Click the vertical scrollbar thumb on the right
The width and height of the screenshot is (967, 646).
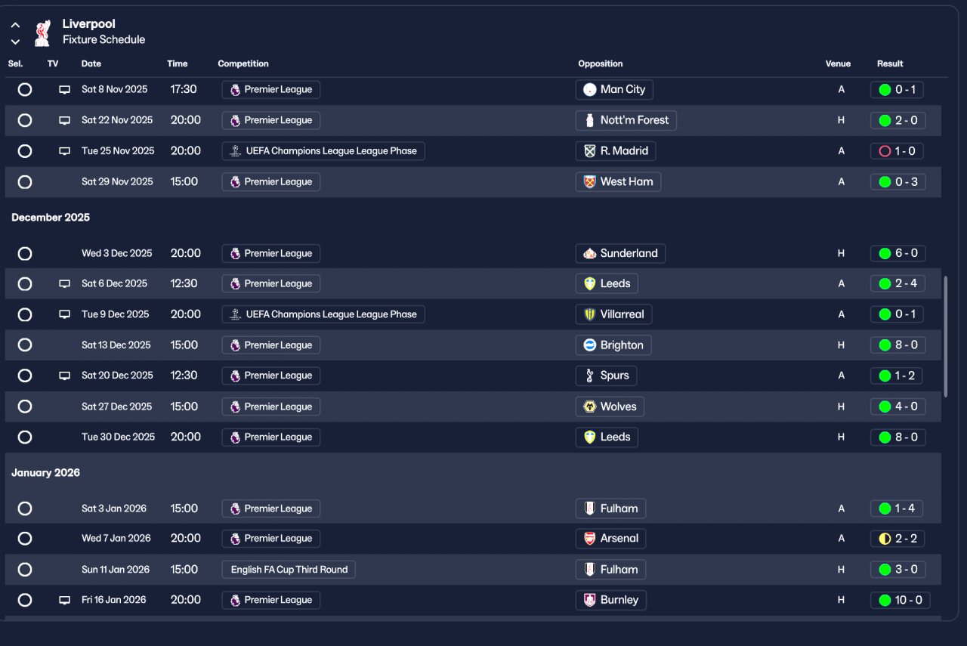point(945,336)
